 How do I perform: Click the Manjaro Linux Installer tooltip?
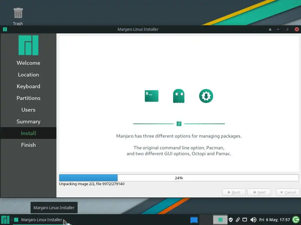point(54,208)
